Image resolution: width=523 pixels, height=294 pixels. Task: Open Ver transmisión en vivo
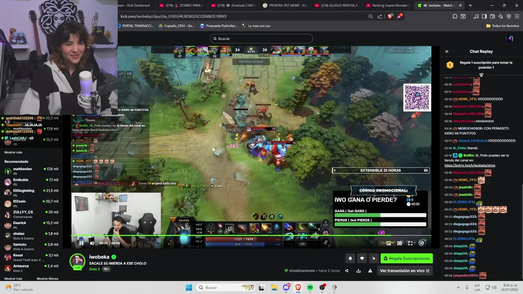405,271
